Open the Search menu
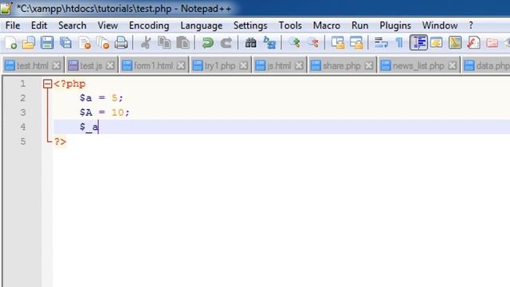510x287 pixels. tap(73, 26)
